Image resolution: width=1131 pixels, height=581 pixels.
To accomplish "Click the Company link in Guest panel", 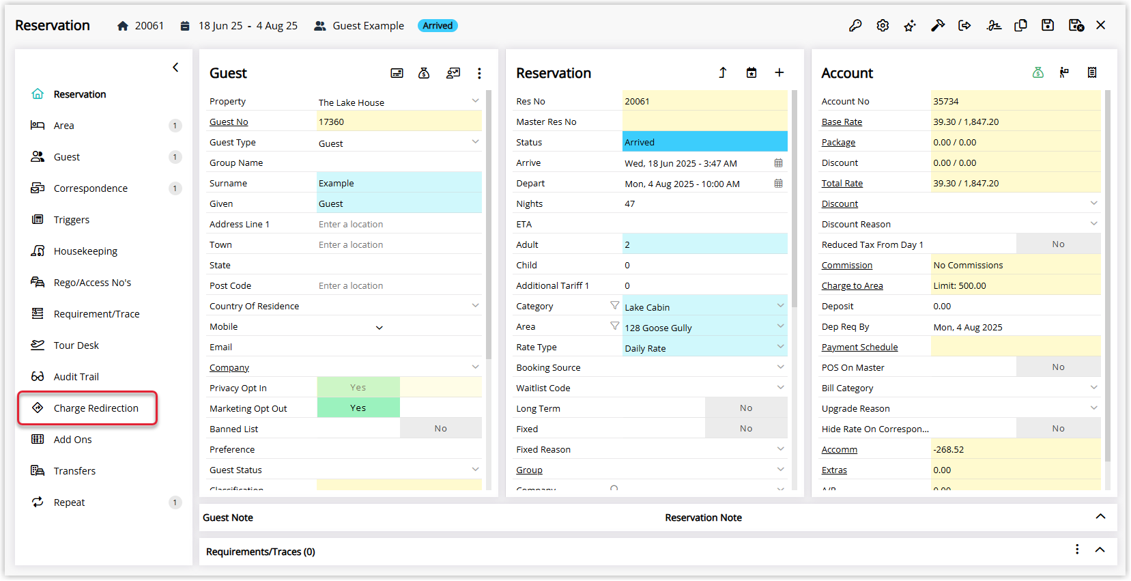I will (229, 367).
